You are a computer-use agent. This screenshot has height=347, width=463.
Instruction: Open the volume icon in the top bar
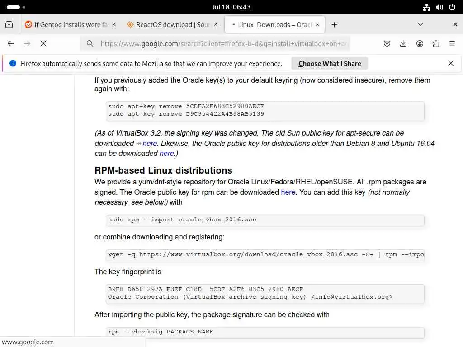pos(439,7)
